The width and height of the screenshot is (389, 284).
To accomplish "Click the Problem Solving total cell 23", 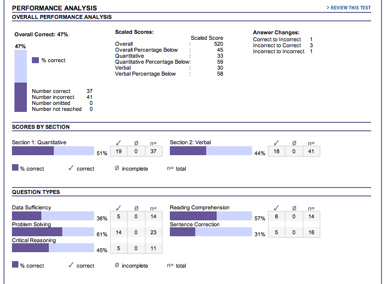I will (153, 232).
